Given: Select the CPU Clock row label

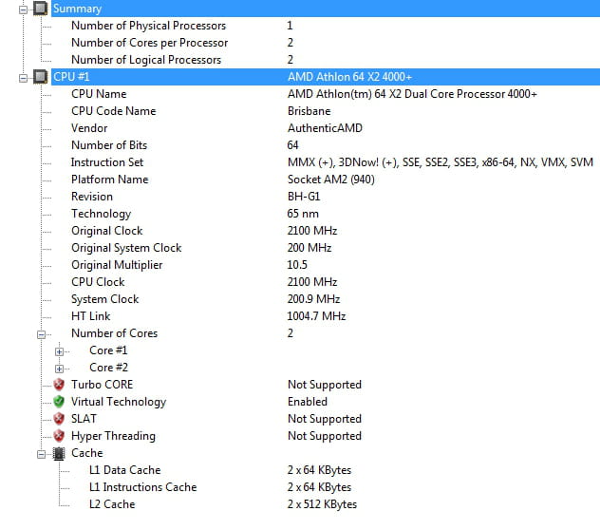Looking at the screenshot, I should (x=98, y=282).
